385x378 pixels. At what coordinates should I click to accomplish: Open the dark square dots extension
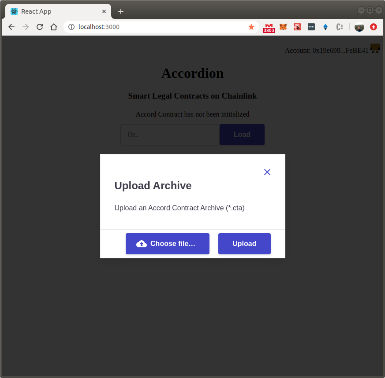pos(311,27)
